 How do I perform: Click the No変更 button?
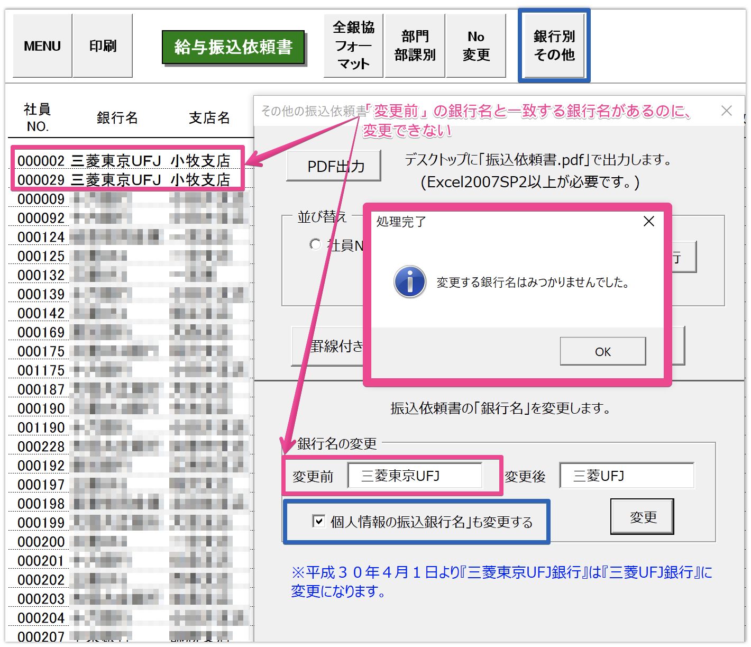click(476, 46)
